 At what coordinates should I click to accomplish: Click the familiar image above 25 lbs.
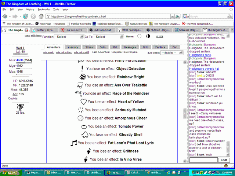[x=20, y=107]
